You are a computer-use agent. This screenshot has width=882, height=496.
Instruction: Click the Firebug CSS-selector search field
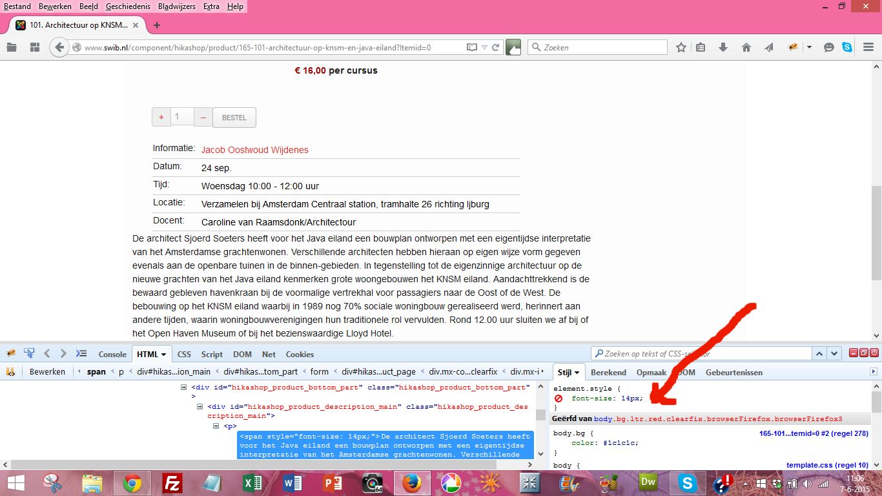(x=701, y=353)
